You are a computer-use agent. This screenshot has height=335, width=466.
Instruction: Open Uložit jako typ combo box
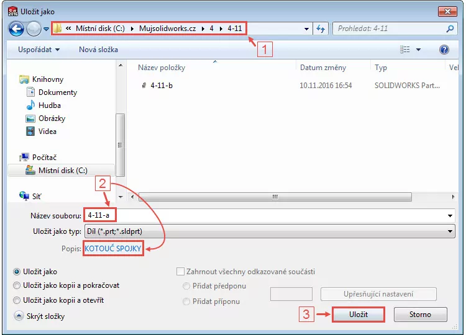pyautogui.click(x=270, y=231)
